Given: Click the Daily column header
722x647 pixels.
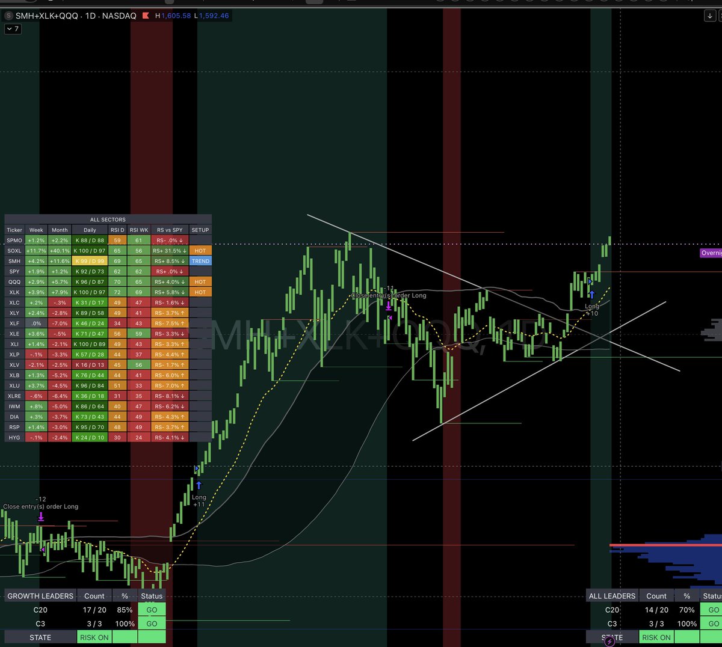Looking at the screenshot, I should click(x=90, y=230).
